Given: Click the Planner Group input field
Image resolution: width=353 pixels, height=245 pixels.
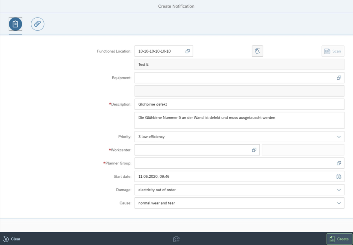Looking at the screenshot, I should coord(231,163).
